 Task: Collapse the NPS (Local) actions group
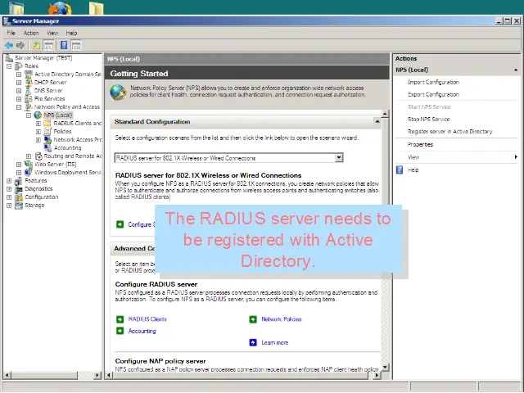516,70
